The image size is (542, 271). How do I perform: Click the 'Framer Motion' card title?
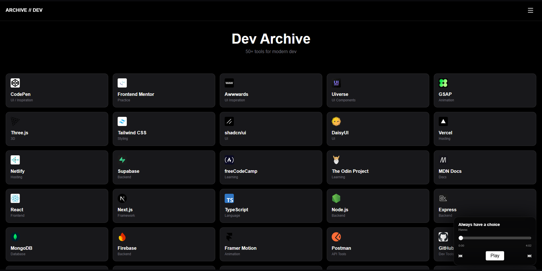pos(240,248)
